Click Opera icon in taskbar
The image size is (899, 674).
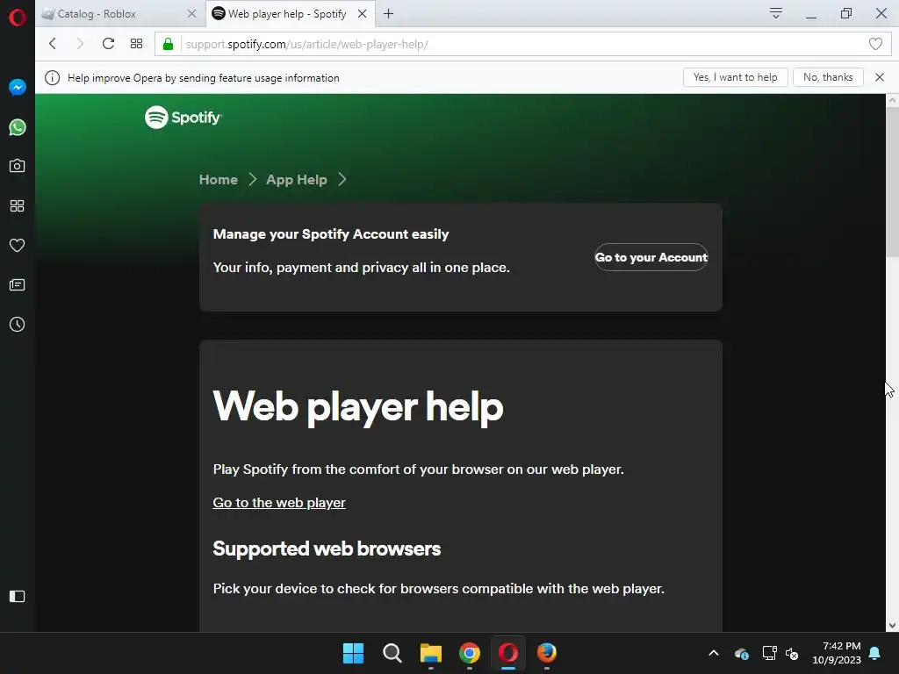coord(508,653)
